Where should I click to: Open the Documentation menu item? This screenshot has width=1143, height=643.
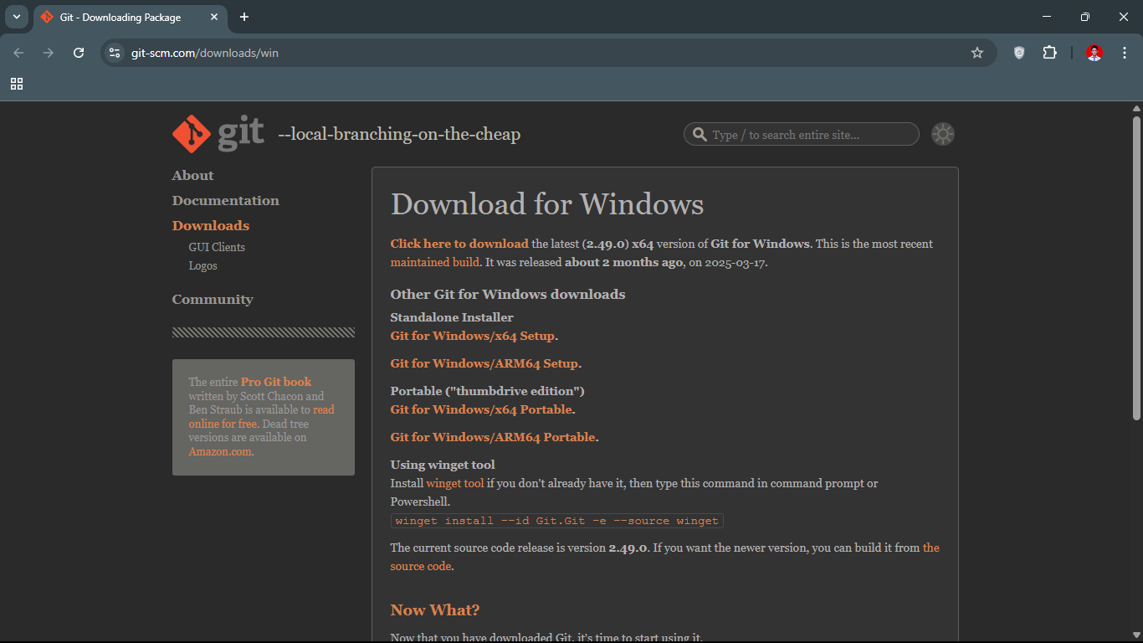click(225, 201)
